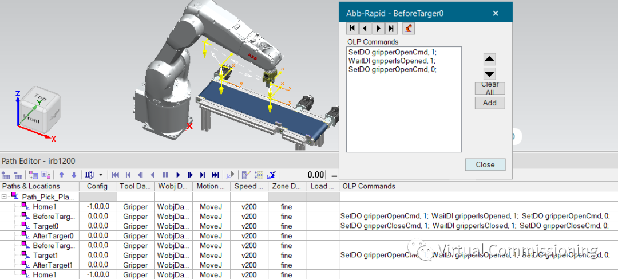618x279 pixels.
Task: Click the Load column header
Action: 323,186
